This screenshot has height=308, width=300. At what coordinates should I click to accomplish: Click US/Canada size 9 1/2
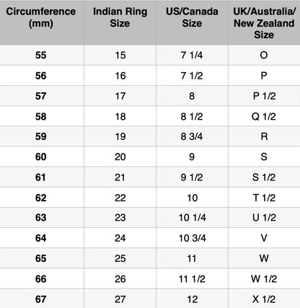[192, 177]
